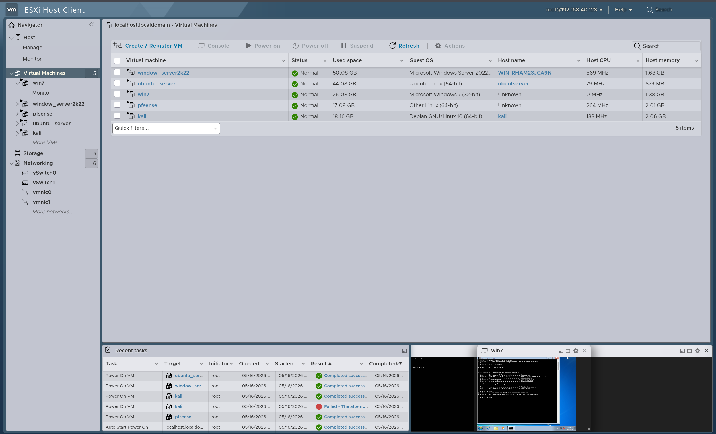716x434 pixels.
Task: Expand the window_server2k22 tree node
Action: 17,104
